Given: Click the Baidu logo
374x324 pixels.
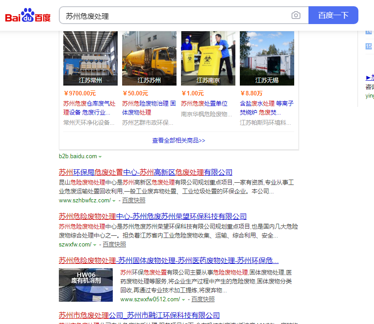Looking at the screenshot, I should 28,16.
